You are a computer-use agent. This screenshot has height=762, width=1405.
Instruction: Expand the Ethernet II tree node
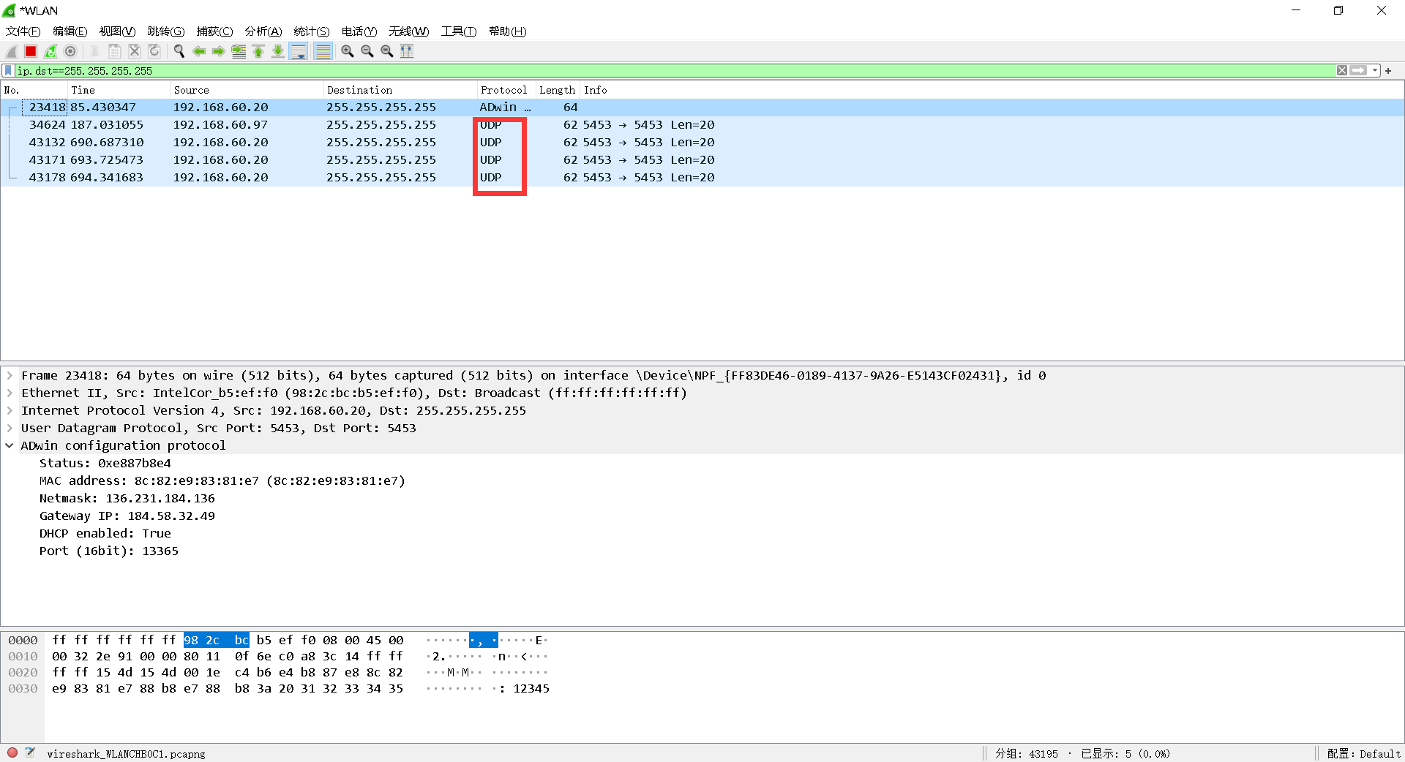click(x=10, y=393)
